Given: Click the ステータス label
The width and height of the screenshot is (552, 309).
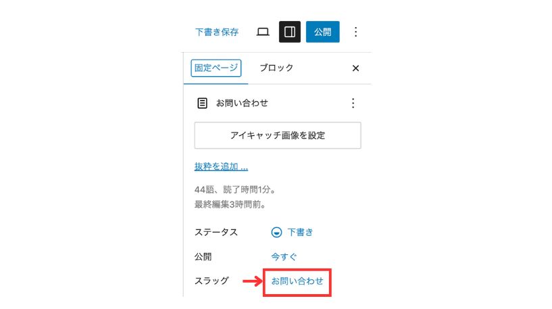Looking at the screenshot, I should coord(216,232).
